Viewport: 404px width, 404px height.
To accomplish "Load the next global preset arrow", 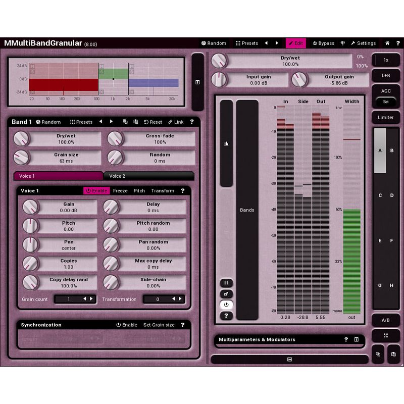I will [277, 43].
